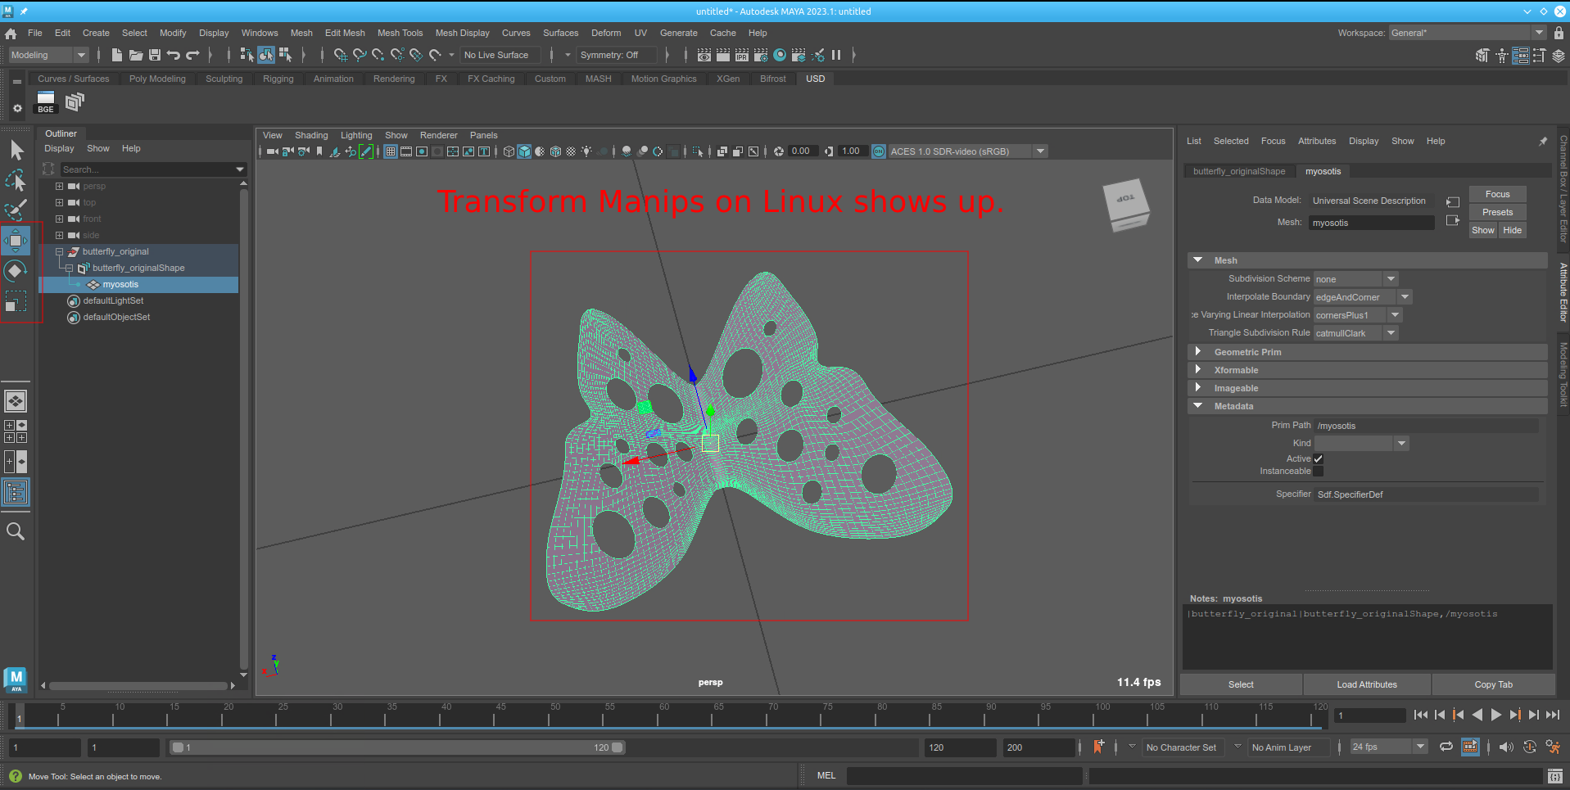Open the Subdivision Scheme dropdown
This screenshot has width=1570, height=790.
click(1390, 279)
